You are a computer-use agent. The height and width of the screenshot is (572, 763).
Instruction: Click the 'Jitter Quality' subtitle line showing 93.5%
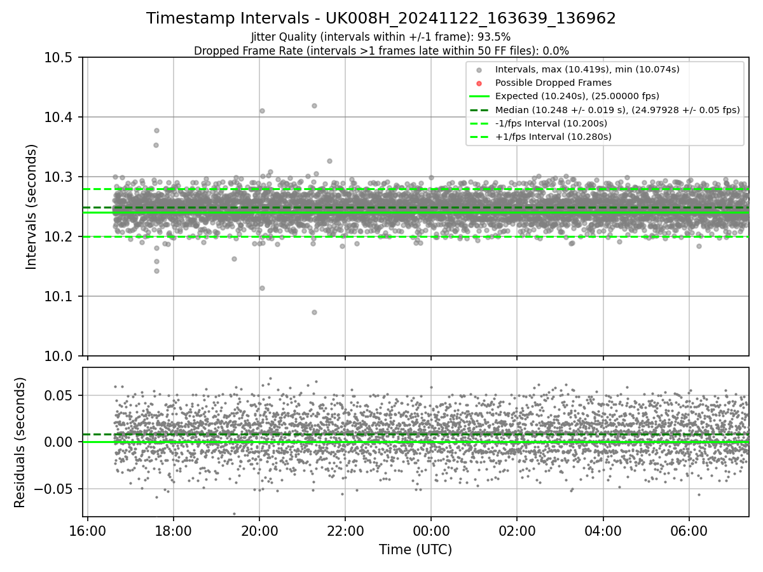[381, 37]
